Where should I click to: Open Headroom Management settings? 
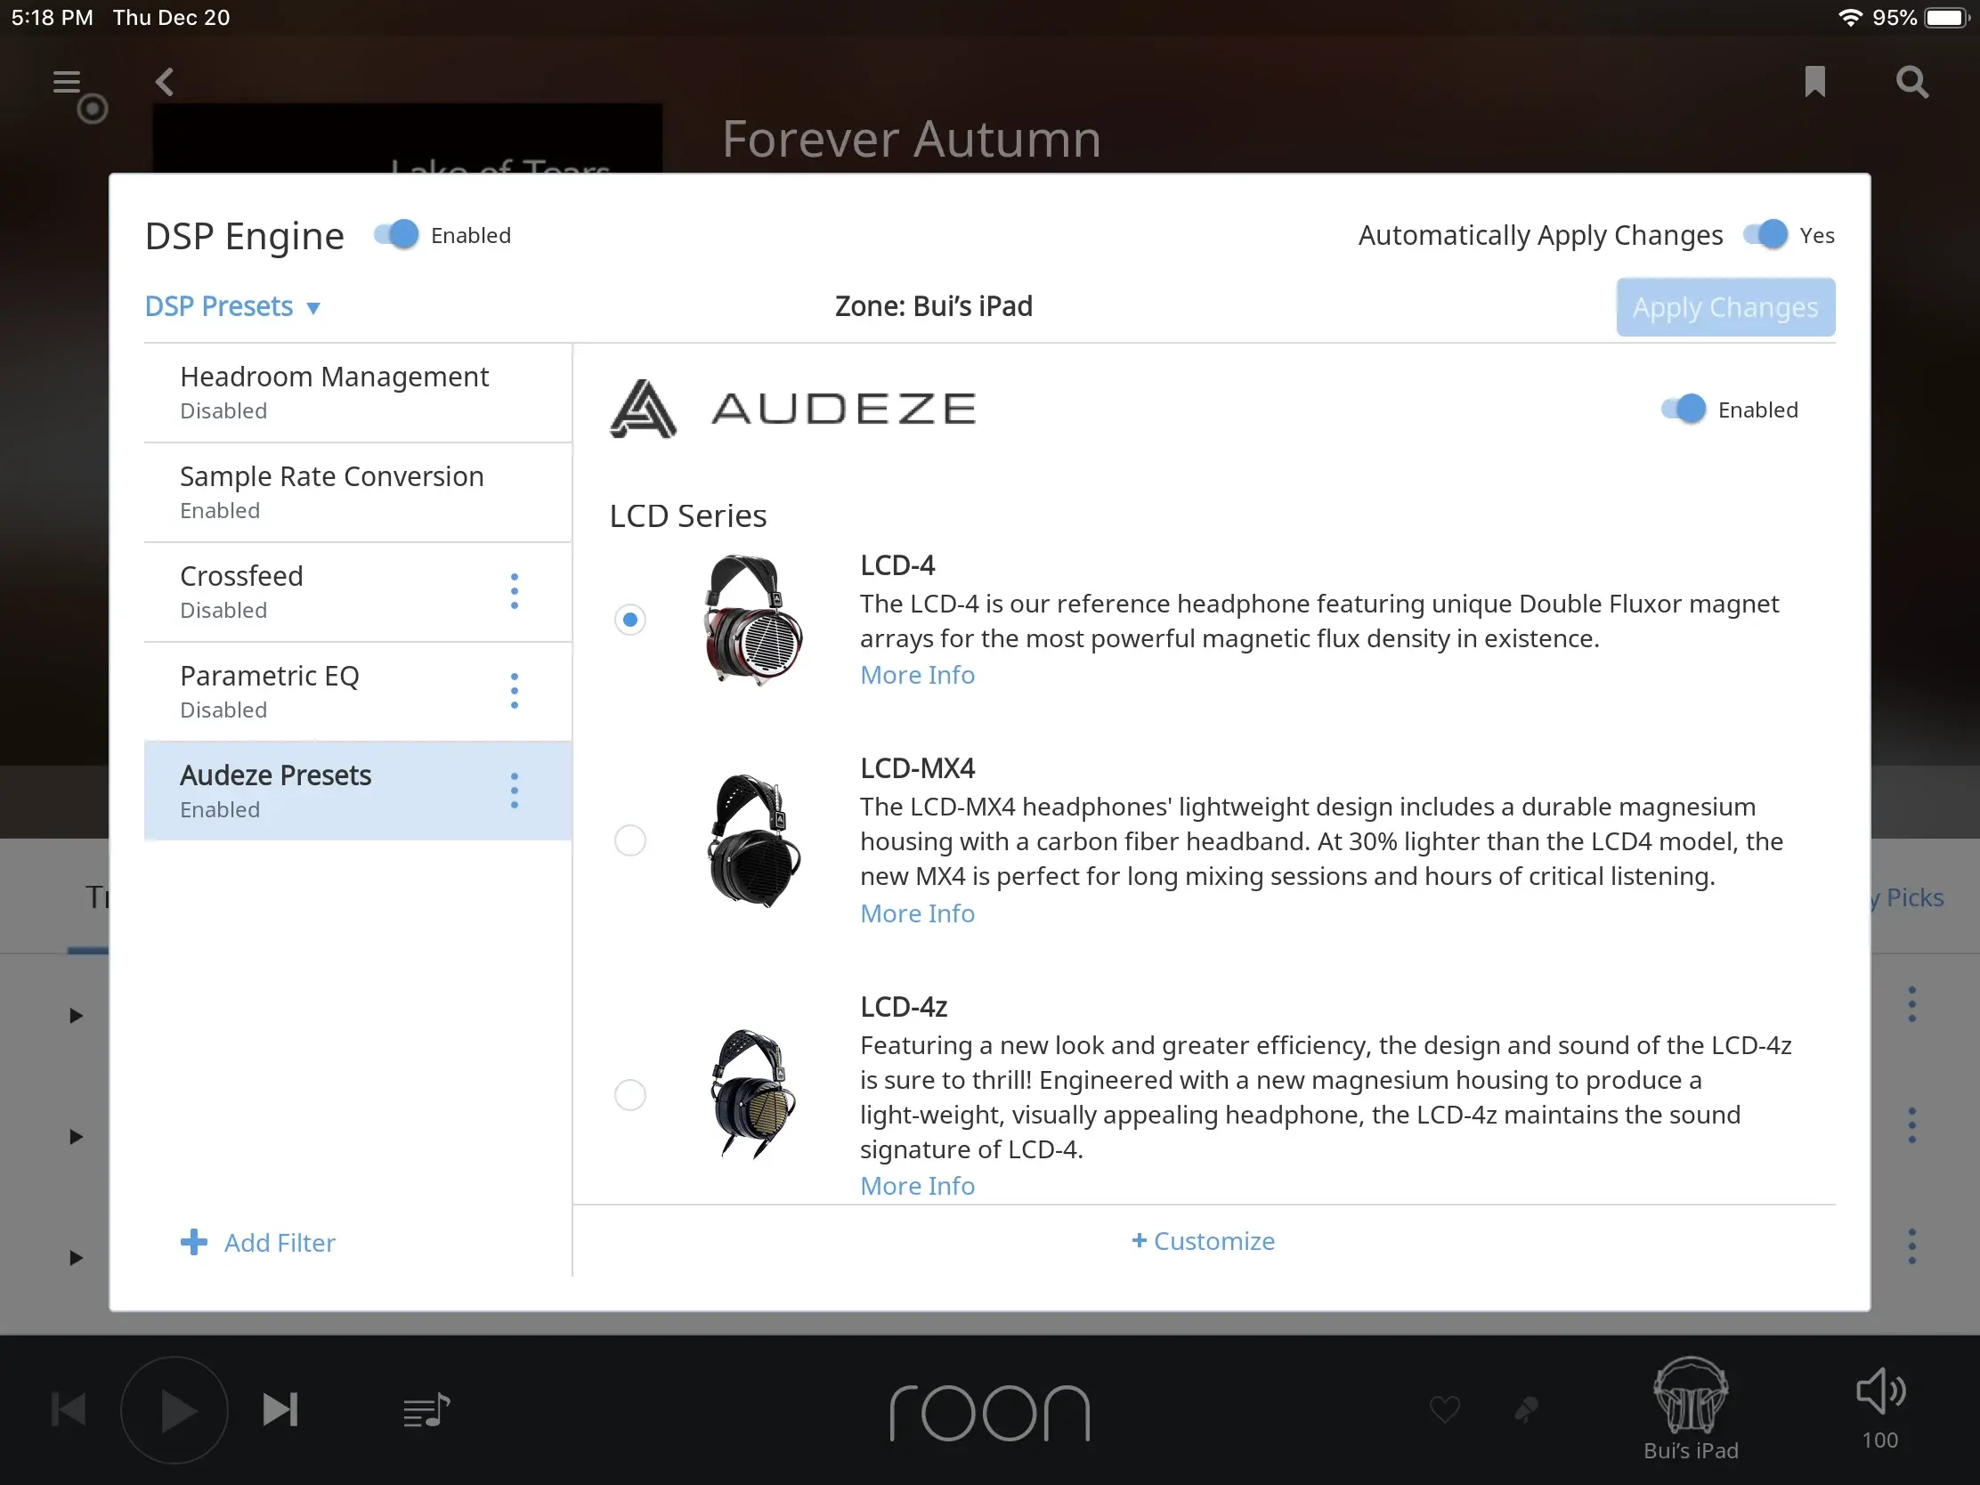tap(358, 393)
